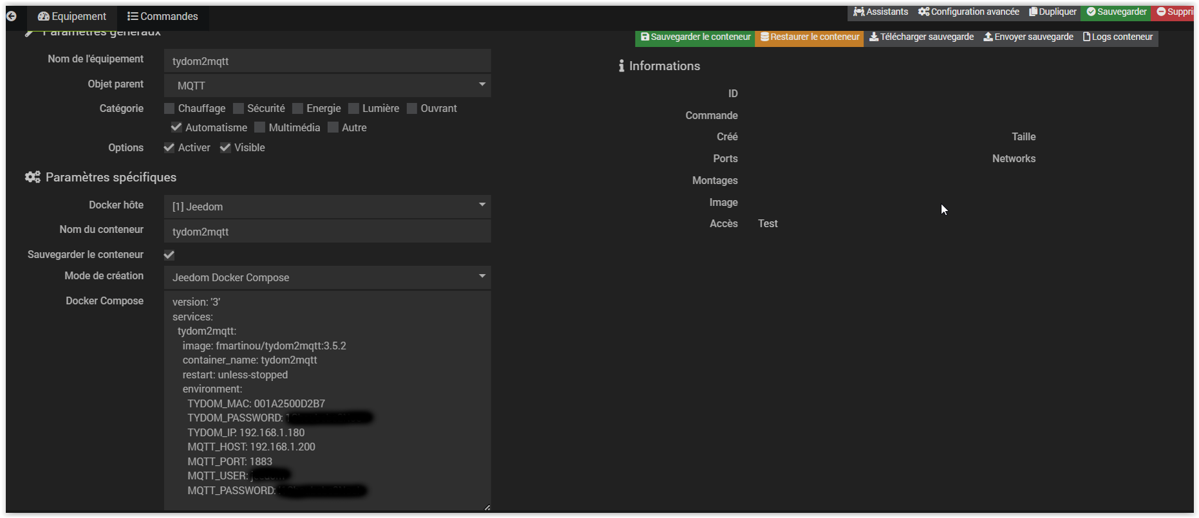Click the 'container_name: tydom2mqtt' line
The width and height of the screenshot is (1199, 518).
(x=250, y=360)
